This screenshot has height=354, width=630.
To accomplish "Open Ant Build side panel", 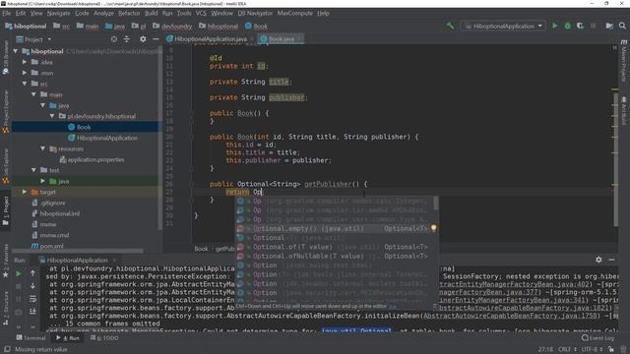I will pyautogui.click(x=624, y=110).
